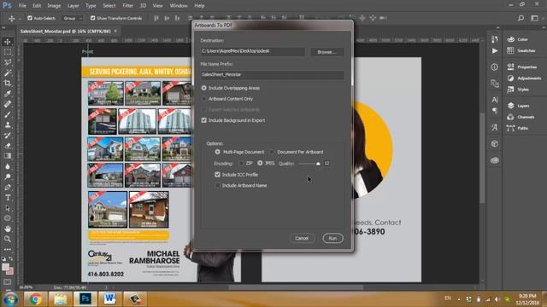Click the Windows Start button
Viewport: 547px width, 307px height.
[x=10, y=299]
